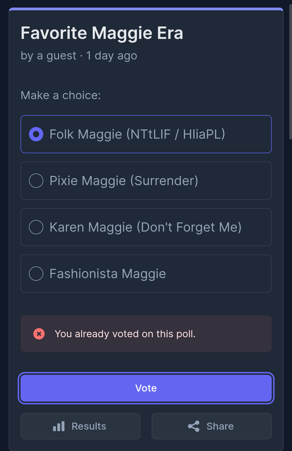292x451 pixels.
Task: Select the Folk Maggie radio button
Action: (x=36, y=134)
